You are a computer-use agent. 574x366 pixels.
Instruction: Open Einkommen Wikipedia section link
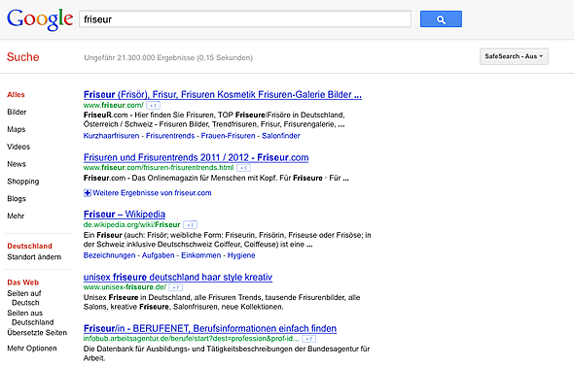(201, 255)
